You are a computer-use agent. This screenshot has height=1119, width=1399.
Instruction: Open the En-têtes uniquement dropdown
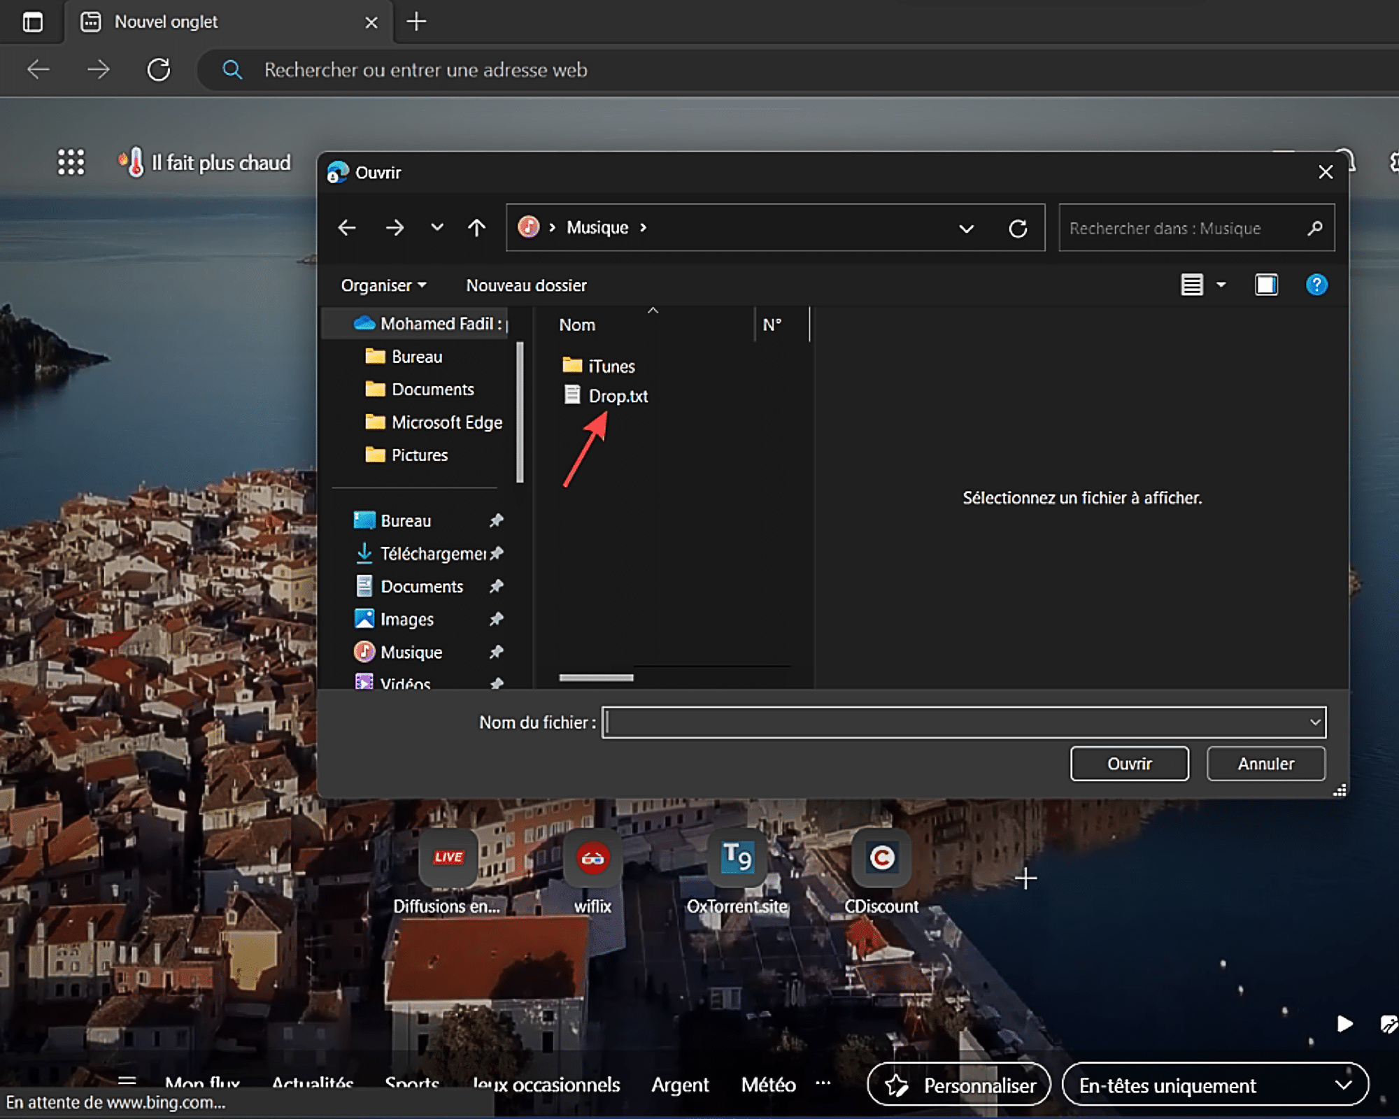coord(1215,1085)
